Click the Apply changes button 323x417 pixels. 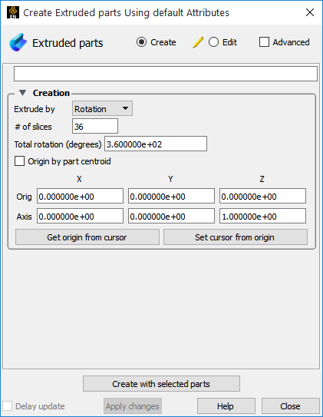pyautogui.click(x=133, y=406)
